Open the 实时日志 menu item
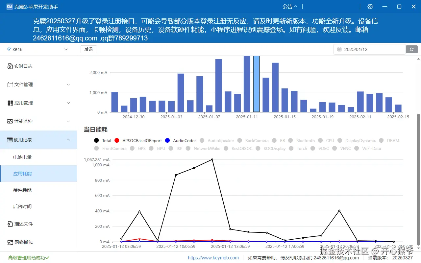Viewport: 421px width, 263px height. [x=38, y=66]
